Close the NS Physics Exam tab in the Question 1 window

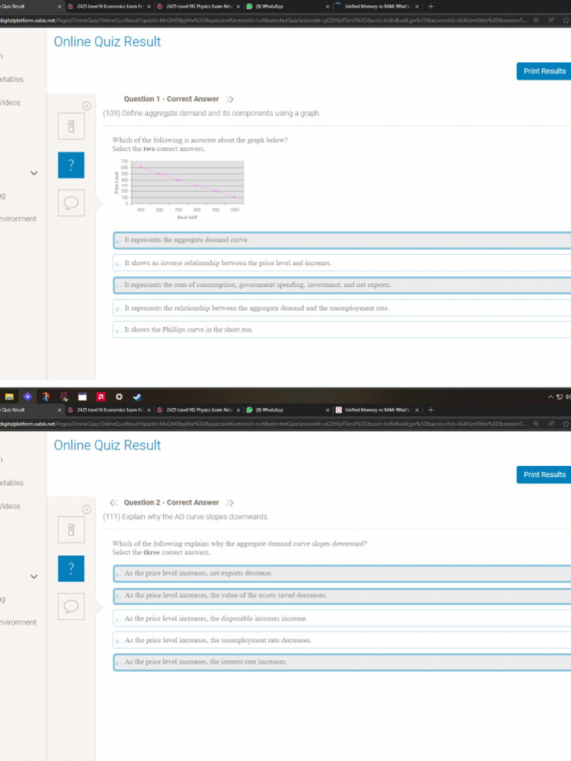238,7
